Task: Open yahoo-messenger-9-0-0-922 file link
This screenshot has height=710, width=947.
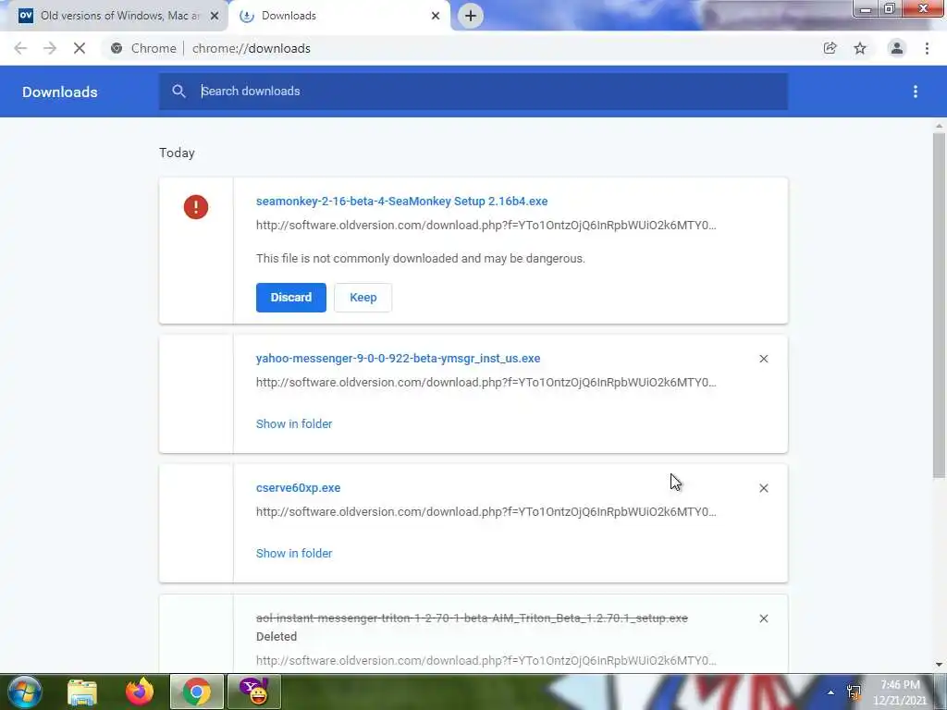Action: [x=398, y=358]
